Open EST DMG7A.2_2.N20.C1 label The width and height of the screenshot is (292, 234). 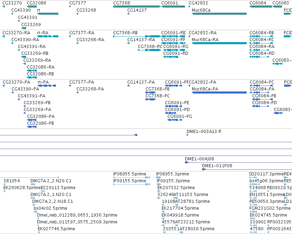tap(51, 181)
